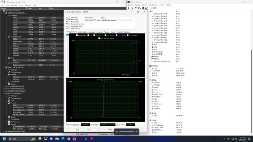Collapse the NVIDIA GeForce RTX tree node
Image resolution: width=253 pixels, height=142 pixels.
[x=4, y=94]
